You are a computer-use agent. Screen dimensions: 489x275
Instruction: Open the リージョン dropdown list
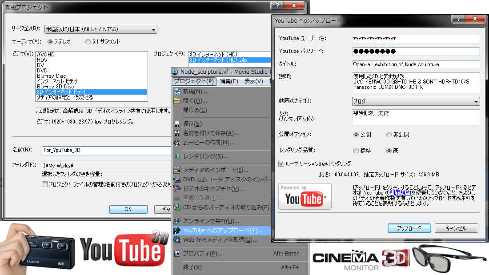pos(101,30)
